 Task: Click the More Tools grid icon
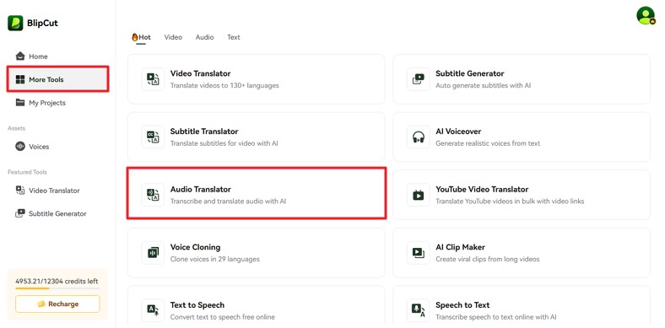(20, 79)
